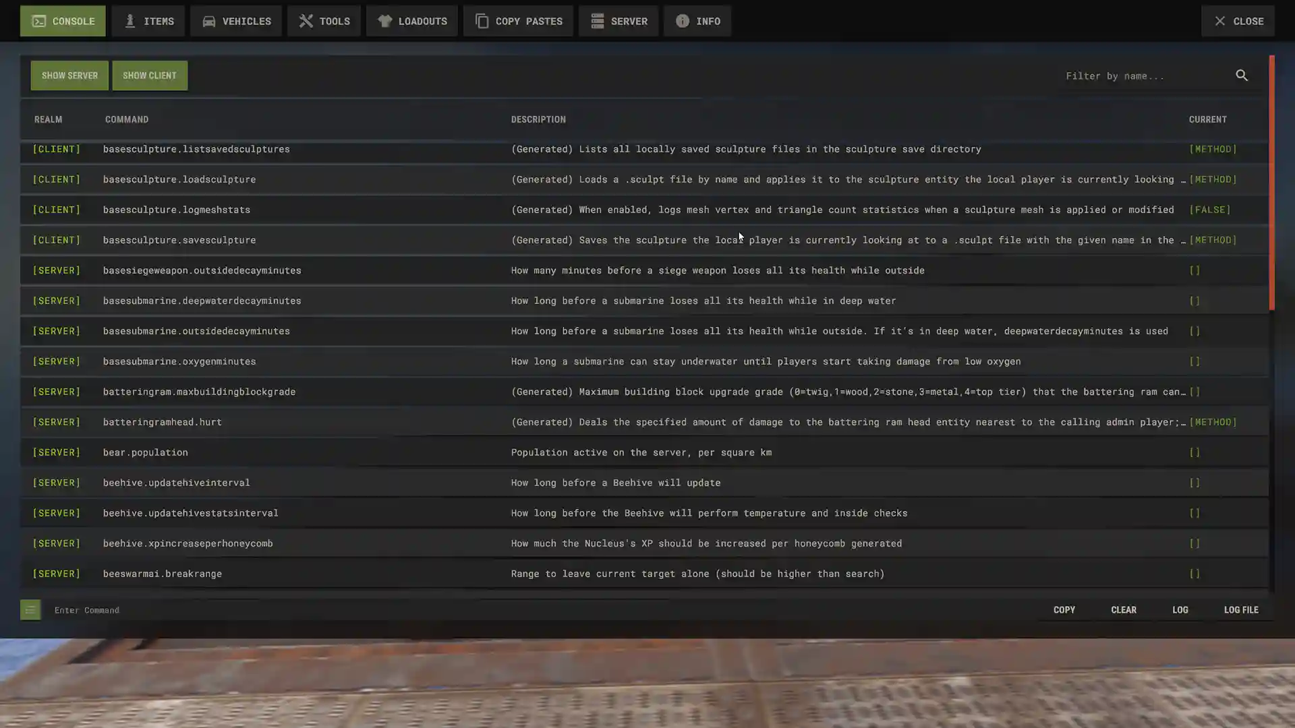The image size is (1295, 728).
Task: Expand the savesculpture truncated description
Action: pos(1181,240)
